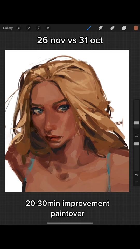Click the brush opacity slider handle
Image resolution: width=140 pixels, height=249 pixels.
136,144
